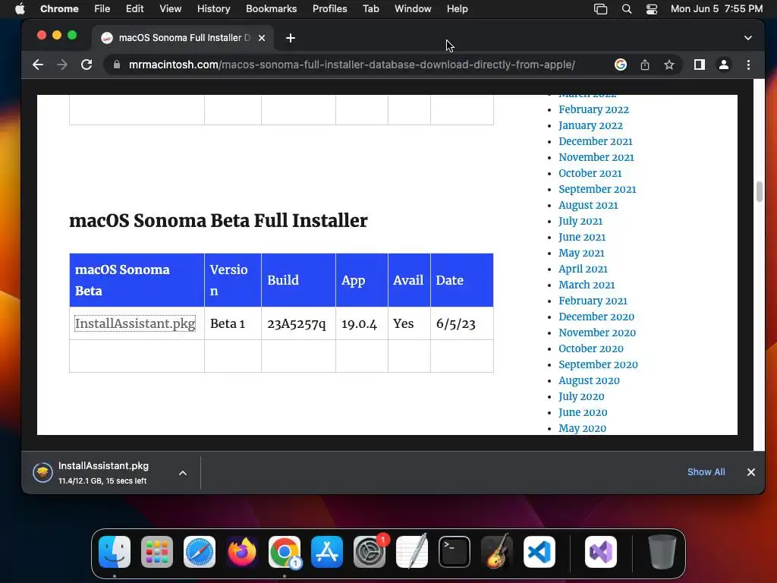Image resolution: width=777 pixels, height=583 pixels.
Task: Open the November 2020 archive link
Action: click(x=596, y=332)
